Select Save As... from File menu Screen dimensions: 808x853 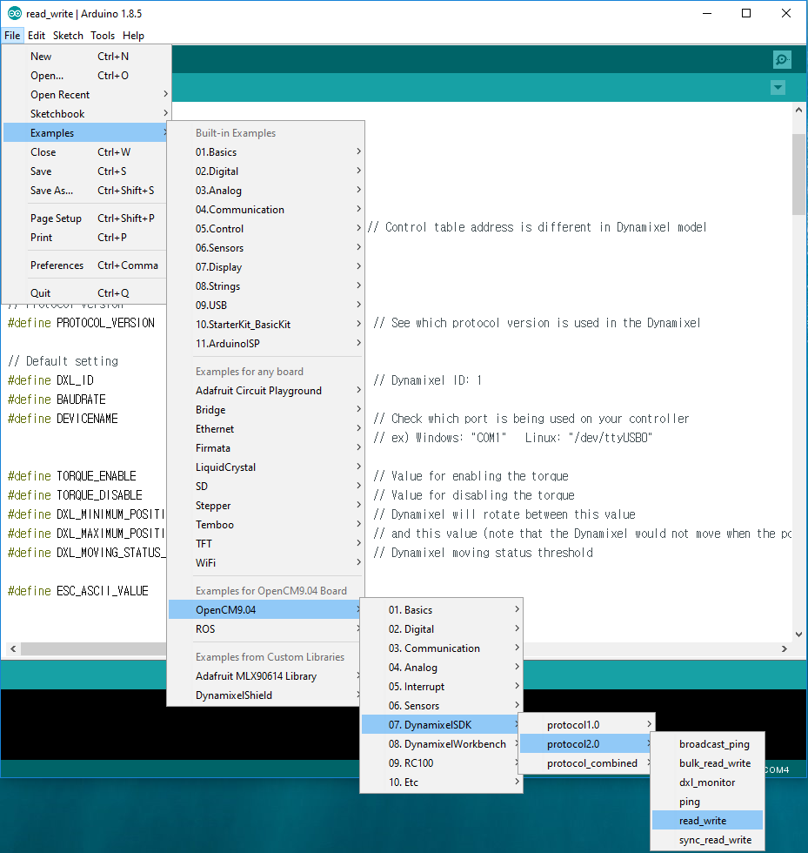tap(52, 191)
